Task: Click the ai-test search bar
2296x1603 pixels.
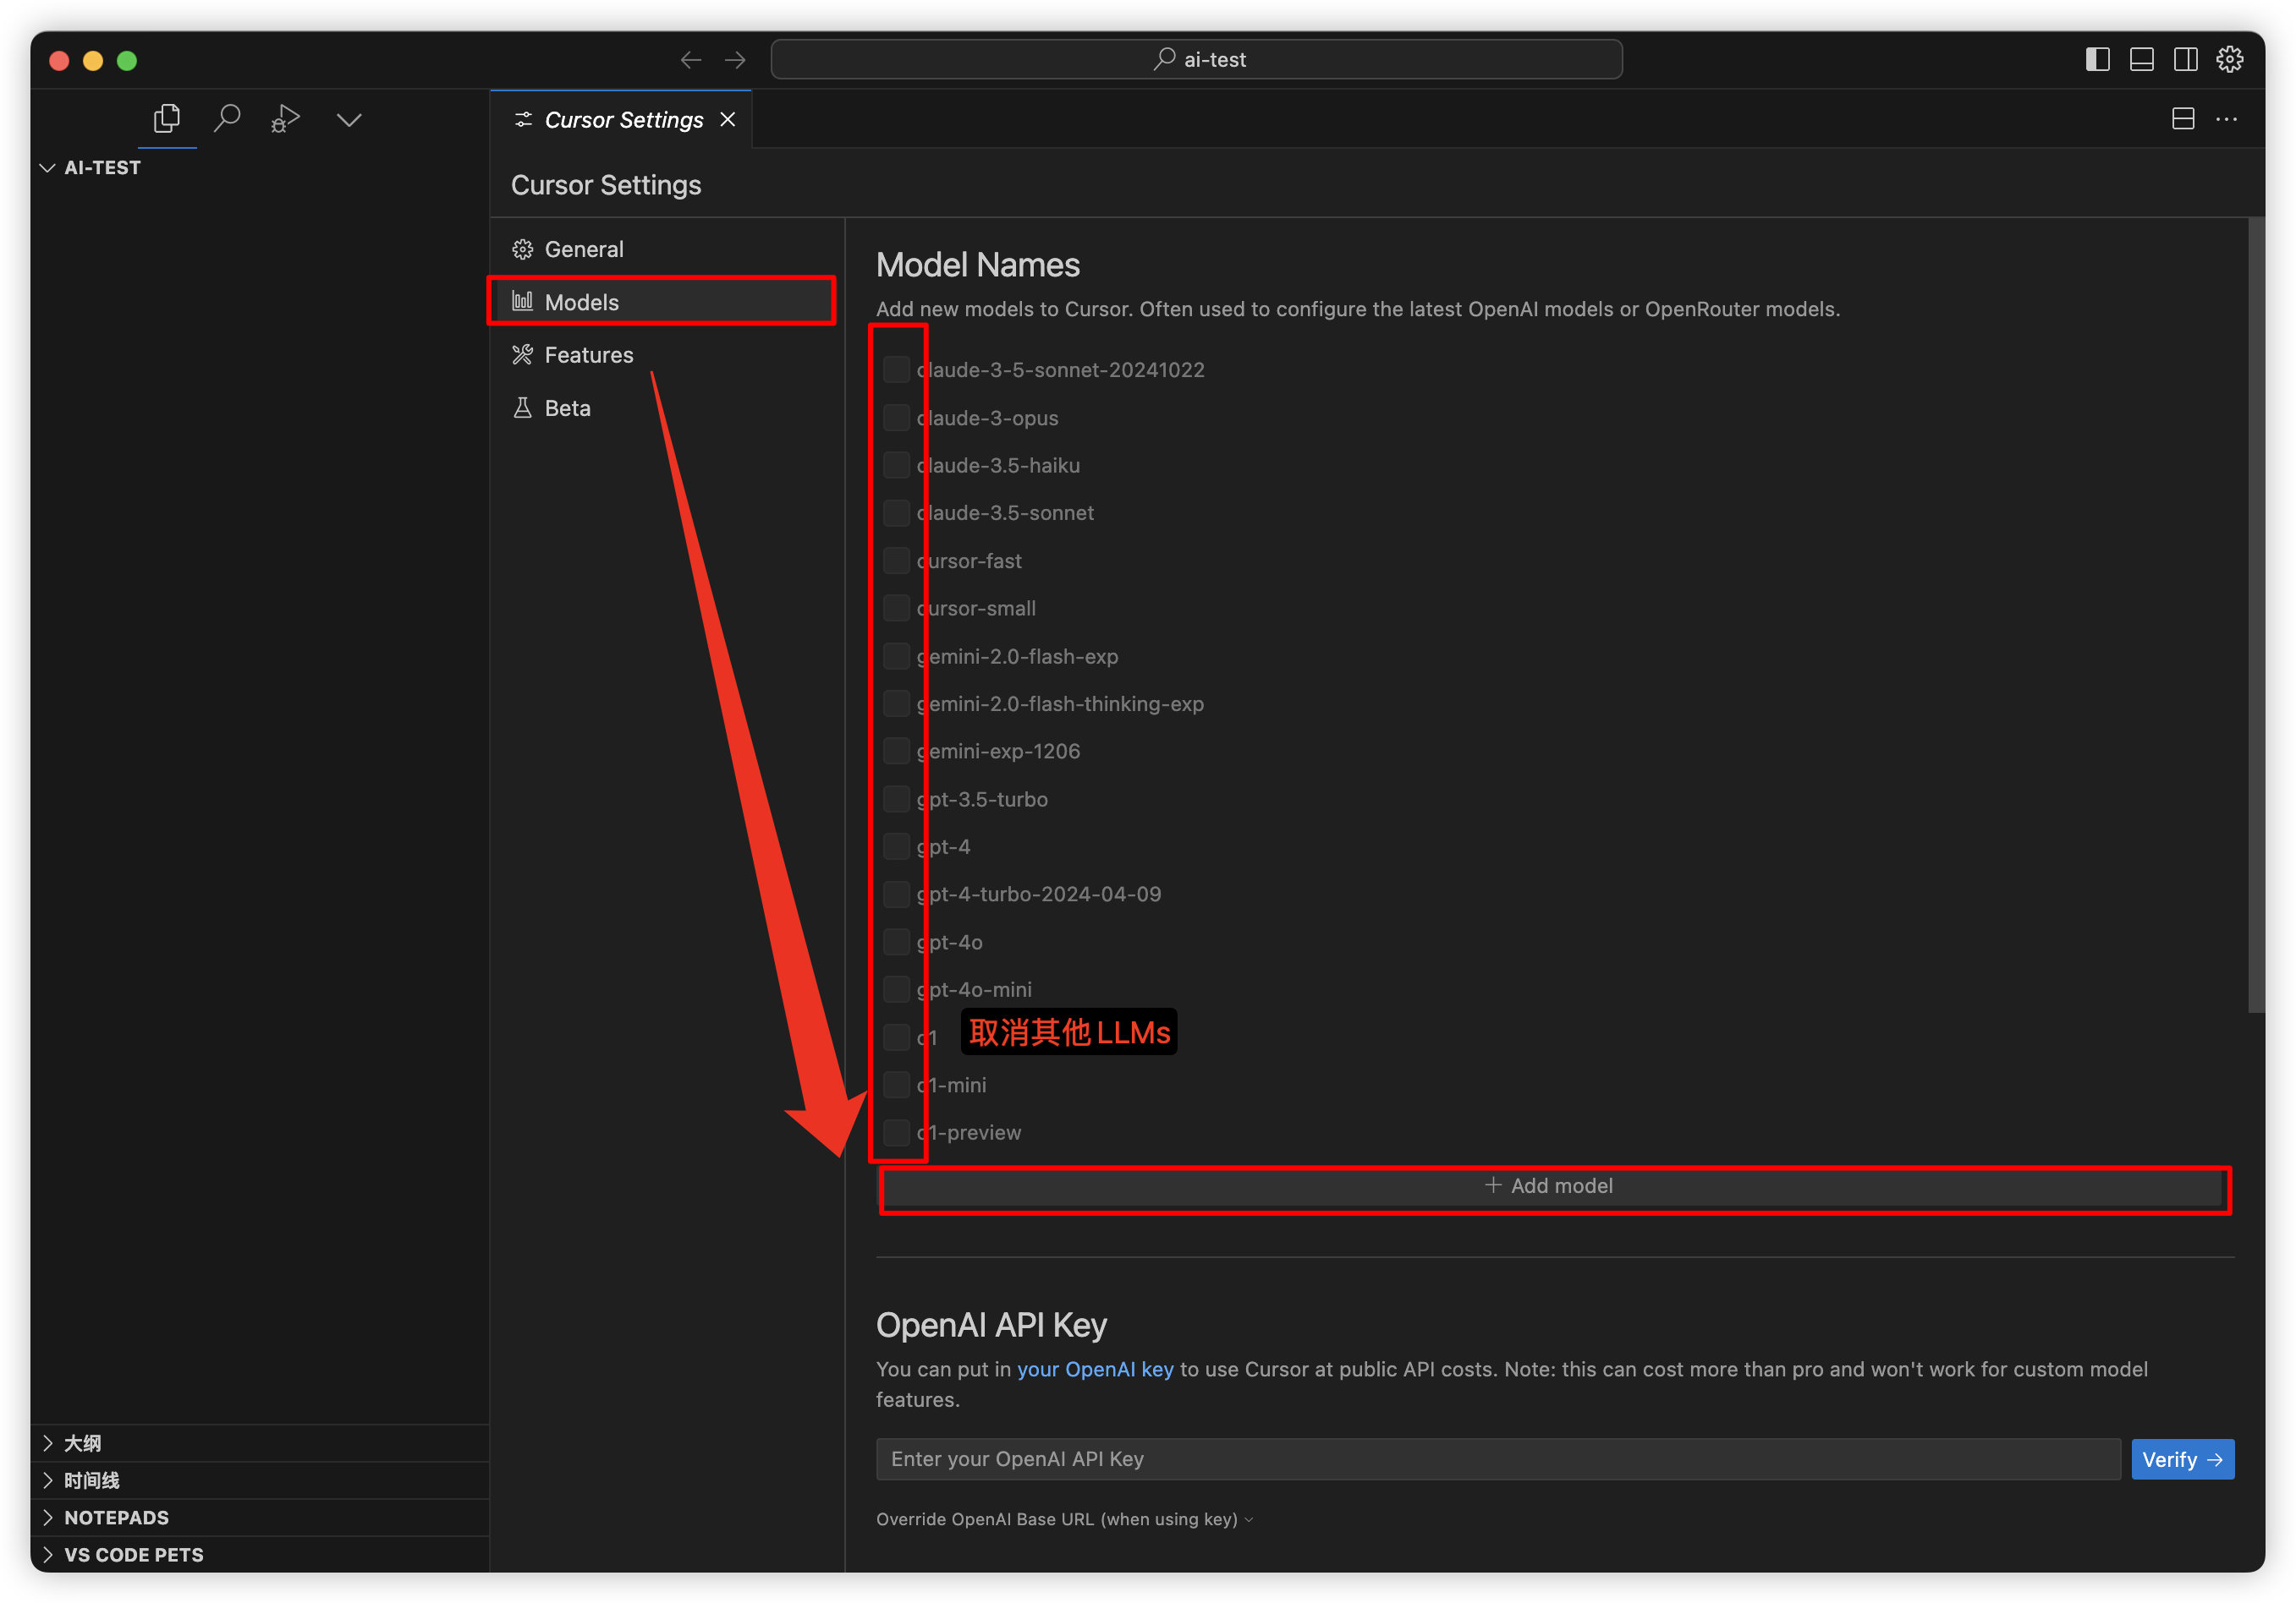Action: pyautogui.click(x=1196, y=60)
